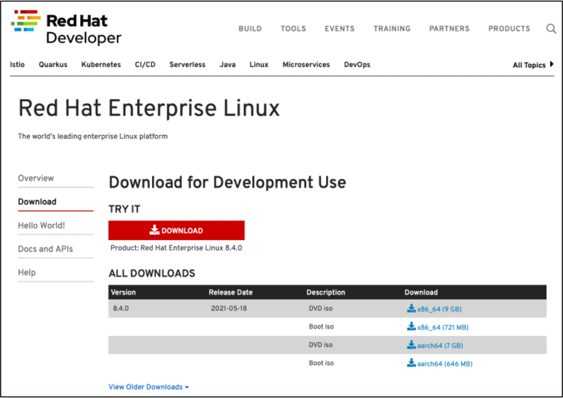Download the x86_64 (9 GB) DVD iso
This screenshot has height=398, width=563.
click(439, 309)
